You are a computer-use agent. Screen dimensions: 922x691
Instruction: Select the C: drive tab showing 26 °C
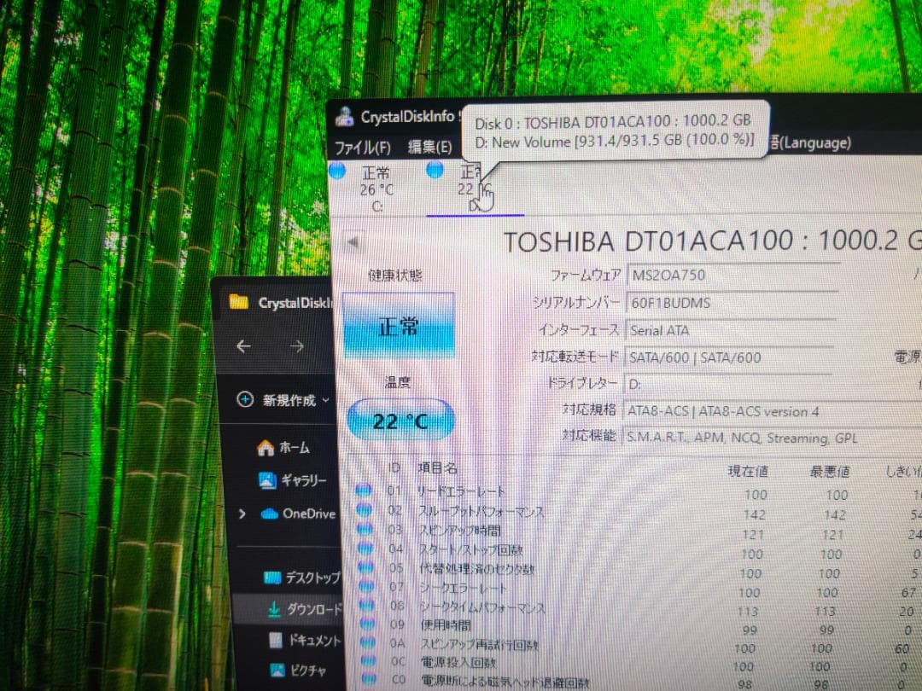pyautogui.click(x=376, y=188)
